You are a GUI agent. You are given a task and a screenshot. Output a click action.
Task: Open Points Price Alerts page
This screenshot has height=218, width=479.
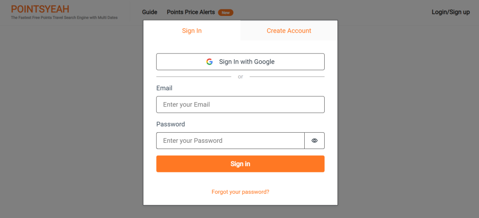[x=191, y=12]
